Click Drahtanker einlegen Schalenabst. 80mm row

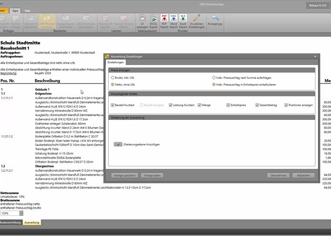pyautogui.click(x=61, y=124)
